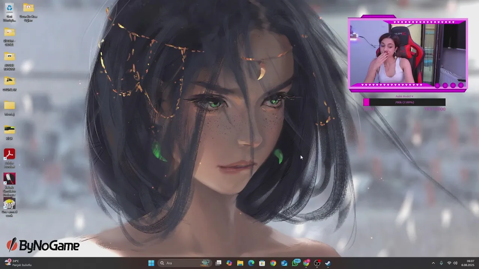Open the Windows Start menu

[x=151, y=263]
